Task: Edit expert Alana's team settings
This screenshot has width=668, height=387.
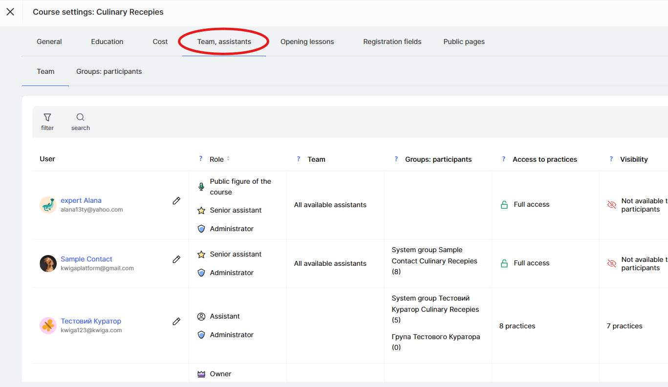Action: pos(176,201)
